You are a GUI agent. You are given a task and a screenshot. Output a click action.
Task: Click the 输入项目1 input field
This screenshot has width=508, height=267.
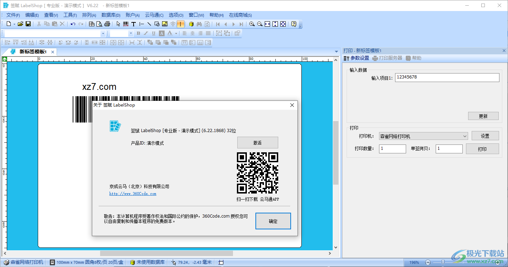coord(447,77)
